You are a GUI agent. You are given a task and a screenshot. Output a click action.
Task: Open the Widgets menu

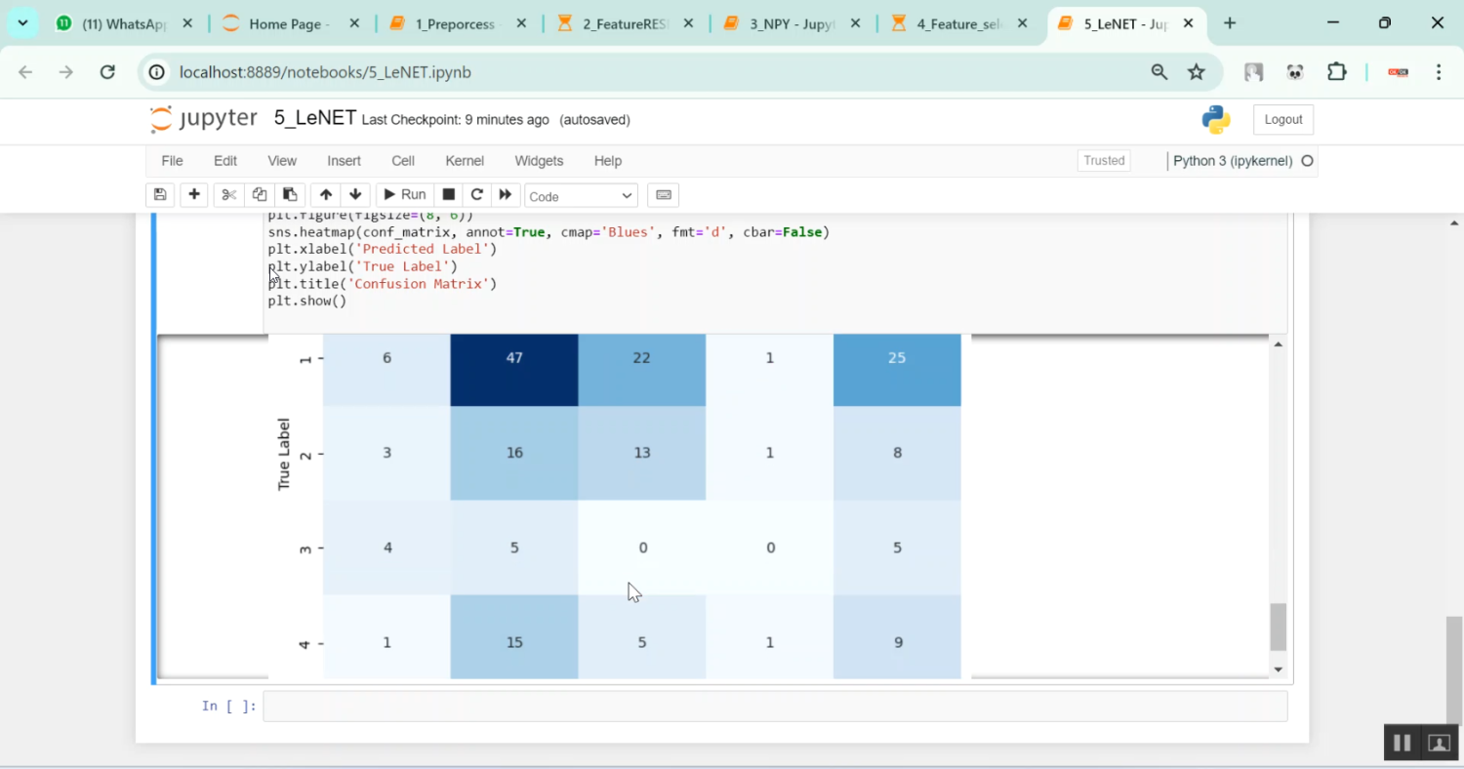(x=539, y=161)
